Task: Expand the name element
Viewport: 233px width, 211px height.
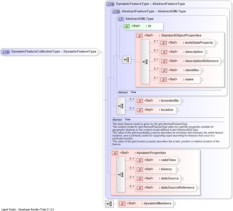Action: [201, 80]
